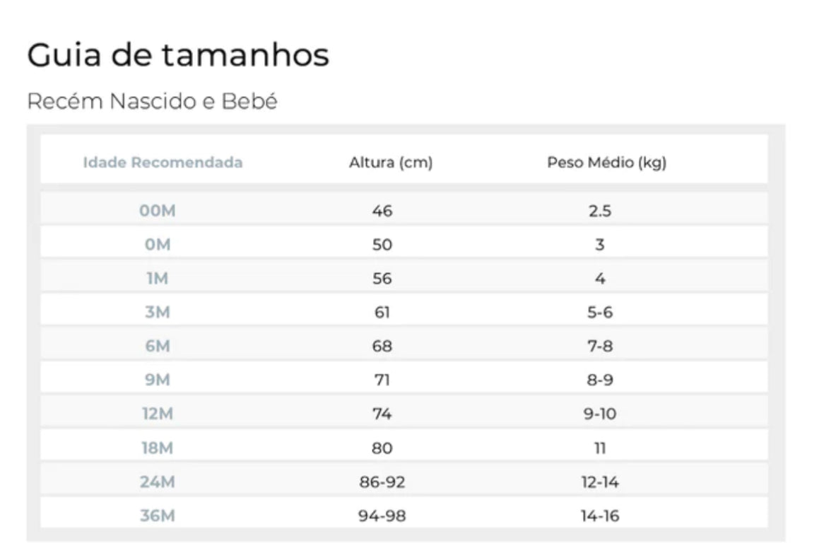Select the "Recém Nascido e Bebé" subtitle
Viewport: 824px width, 558px height.
(x=152, y=102)
